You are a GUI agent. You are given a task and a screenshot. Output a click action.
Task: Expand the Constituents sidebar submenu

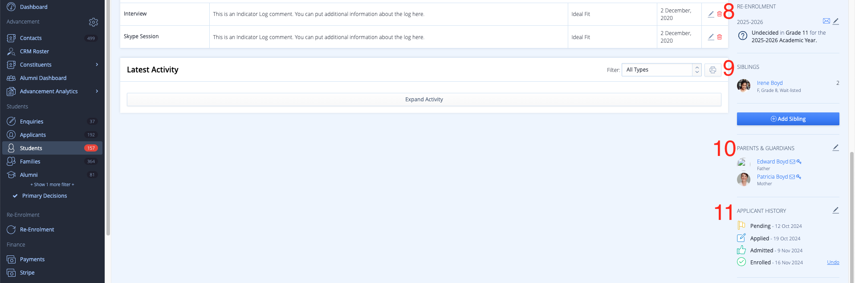pos(97,65)
